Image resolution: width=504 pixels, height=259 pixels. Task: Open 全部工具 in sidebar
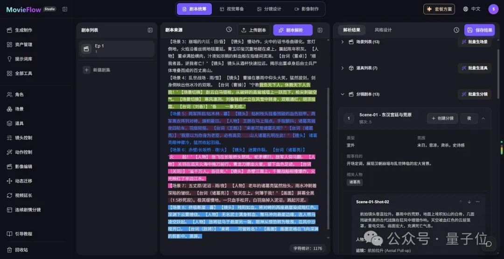point(20,74)
